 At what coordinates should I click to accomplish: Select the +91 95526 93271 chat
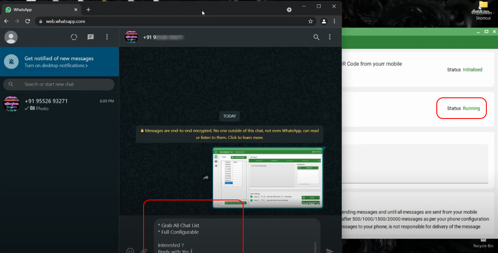[x=59, y=104]
